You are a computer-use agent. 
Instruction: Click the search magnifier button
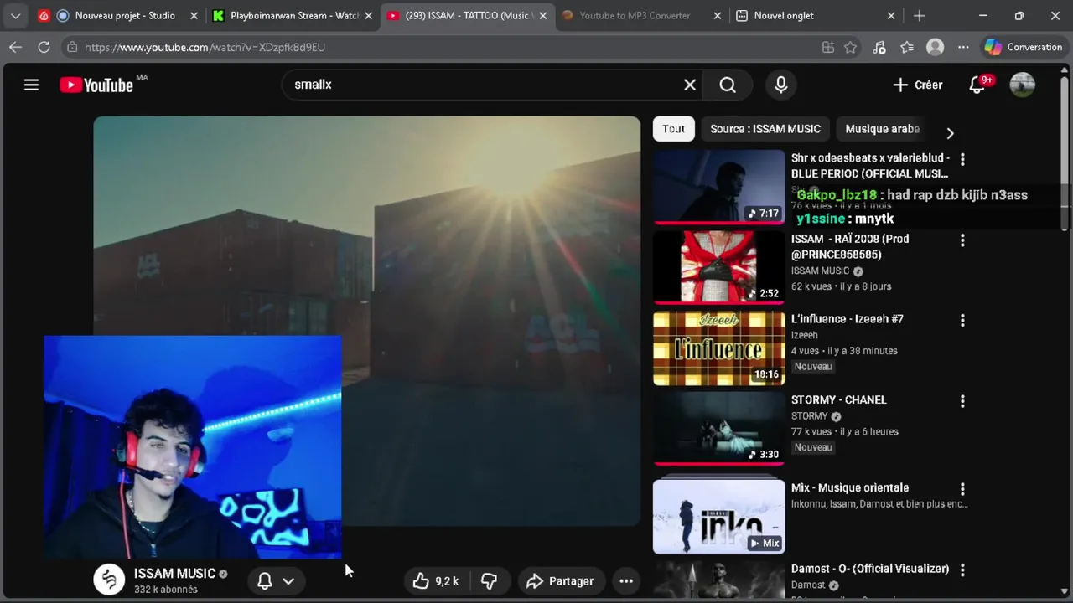click(728, 85)
